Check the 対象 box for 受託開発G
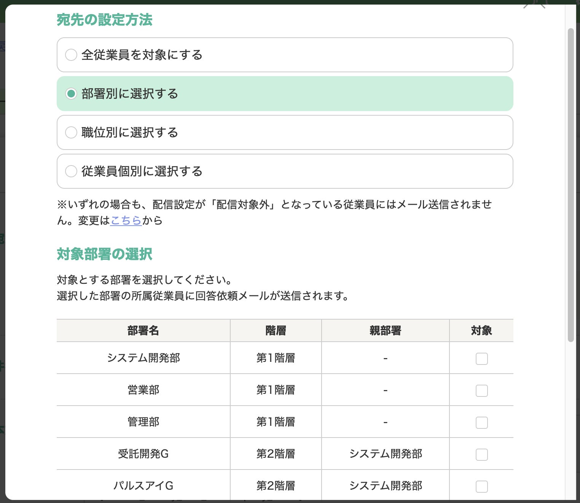The height and width of the screenshot is (503, 580). [x=481, y=454]
